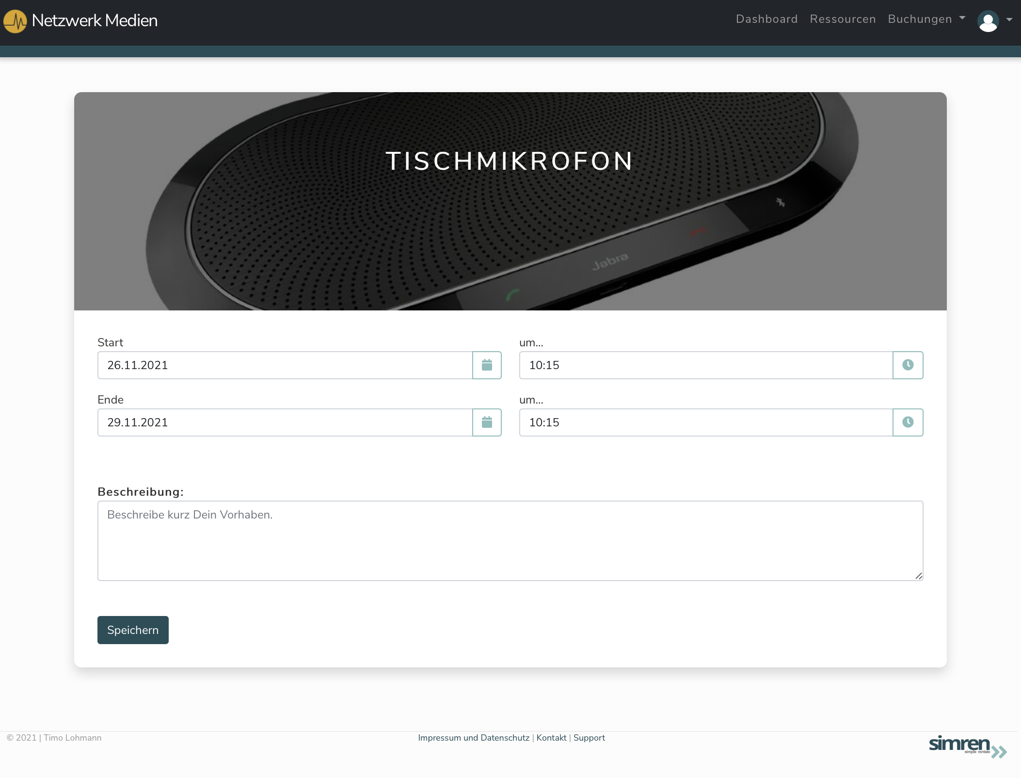
Task: Click the Start label text
Action: (x=110, y=342)
